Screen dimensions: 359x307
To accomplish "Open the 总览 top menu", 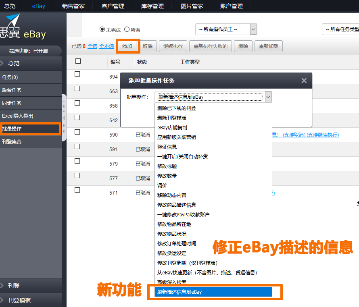I will (10, 6).
